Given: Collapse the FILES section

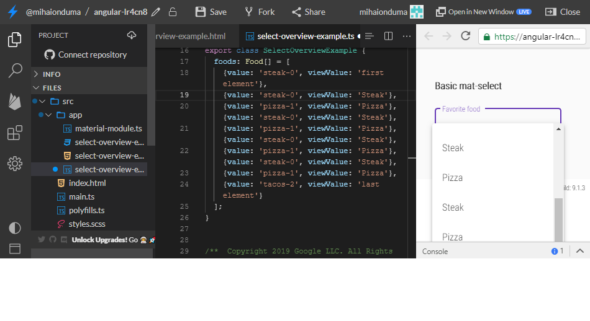Looking at the screenshot, I should (89, 88).
